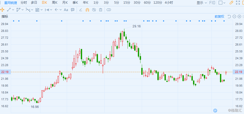Toggle the magnet snap mode
The image size is (244, 114).
coord(87,10)
